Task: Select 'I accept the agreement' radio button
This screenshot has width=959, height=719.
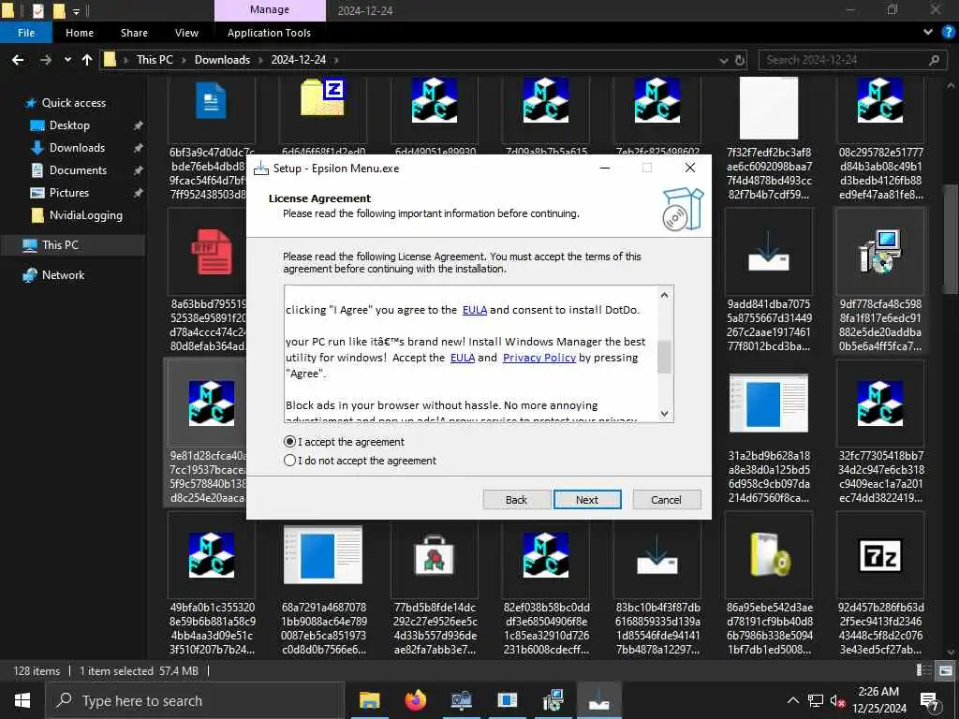Action: (290, 442)
